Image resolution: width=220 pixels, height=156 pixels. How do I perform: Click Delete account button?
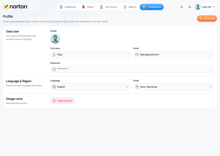tap(63, 101)
